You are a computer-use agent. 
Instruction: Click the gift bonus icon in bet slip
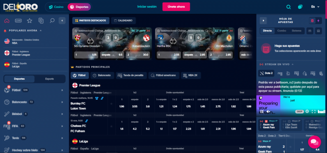(x=318, y=31)
